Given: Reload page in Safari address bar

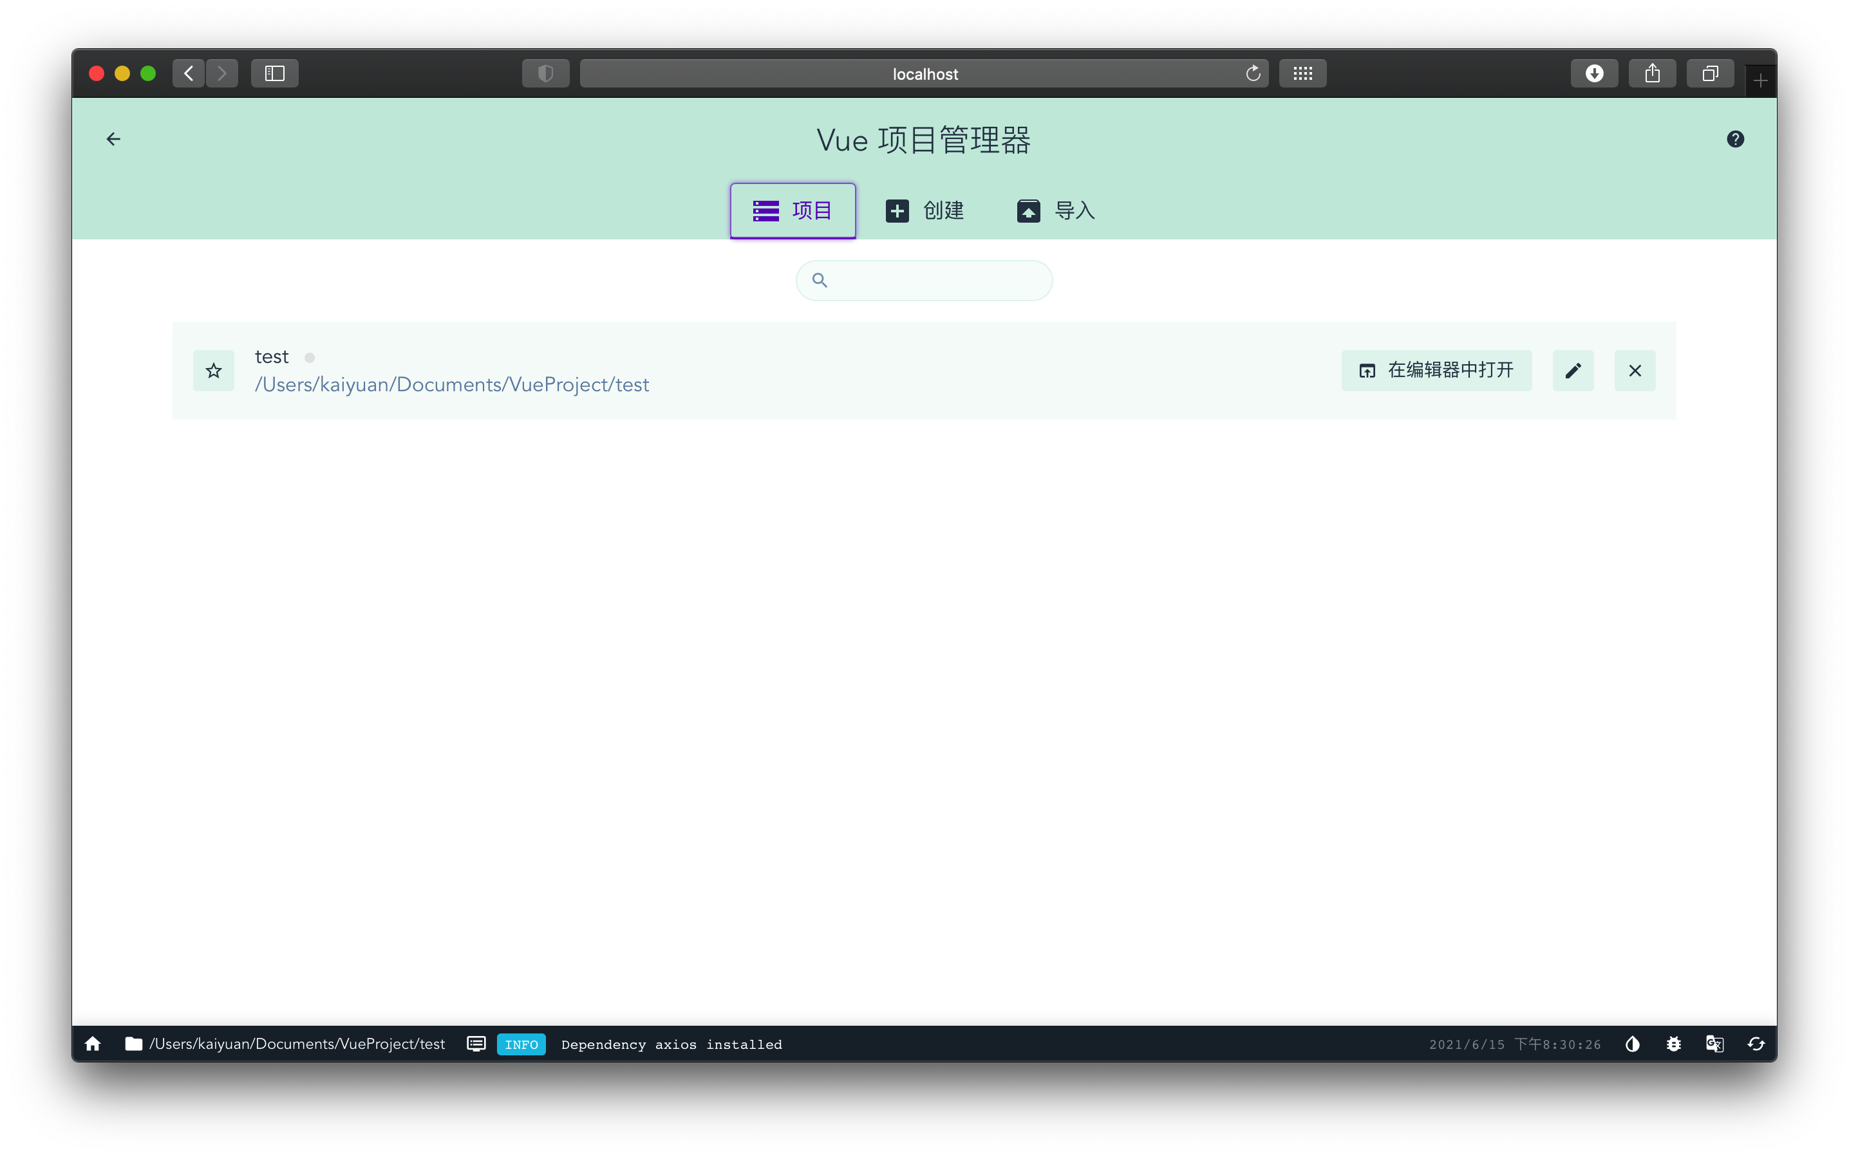Looking at the screenshot, I should coord(1253,73).
